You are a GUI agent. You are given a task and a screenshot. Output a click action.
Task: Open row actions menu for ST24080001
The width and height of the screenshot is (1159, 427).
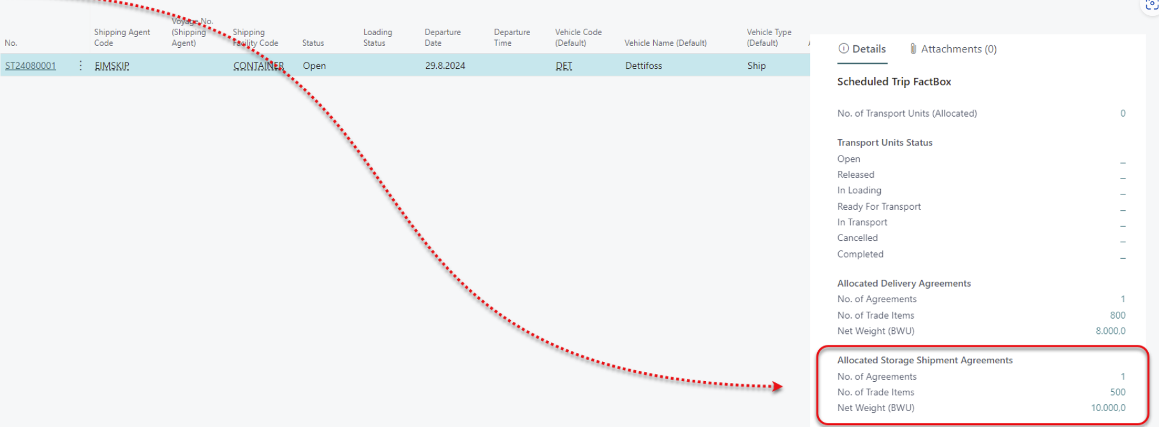(80, 66)
